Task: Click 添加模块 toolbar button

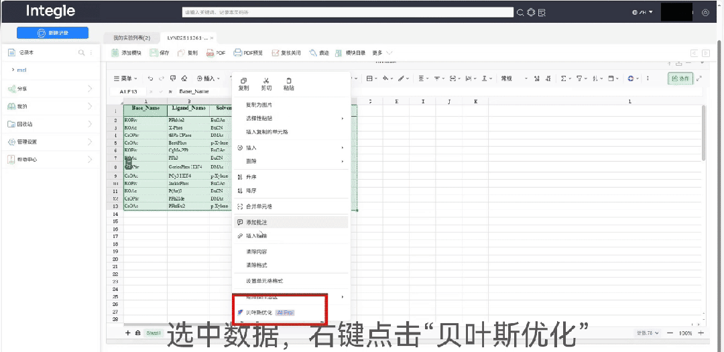Action: point(126,53)
